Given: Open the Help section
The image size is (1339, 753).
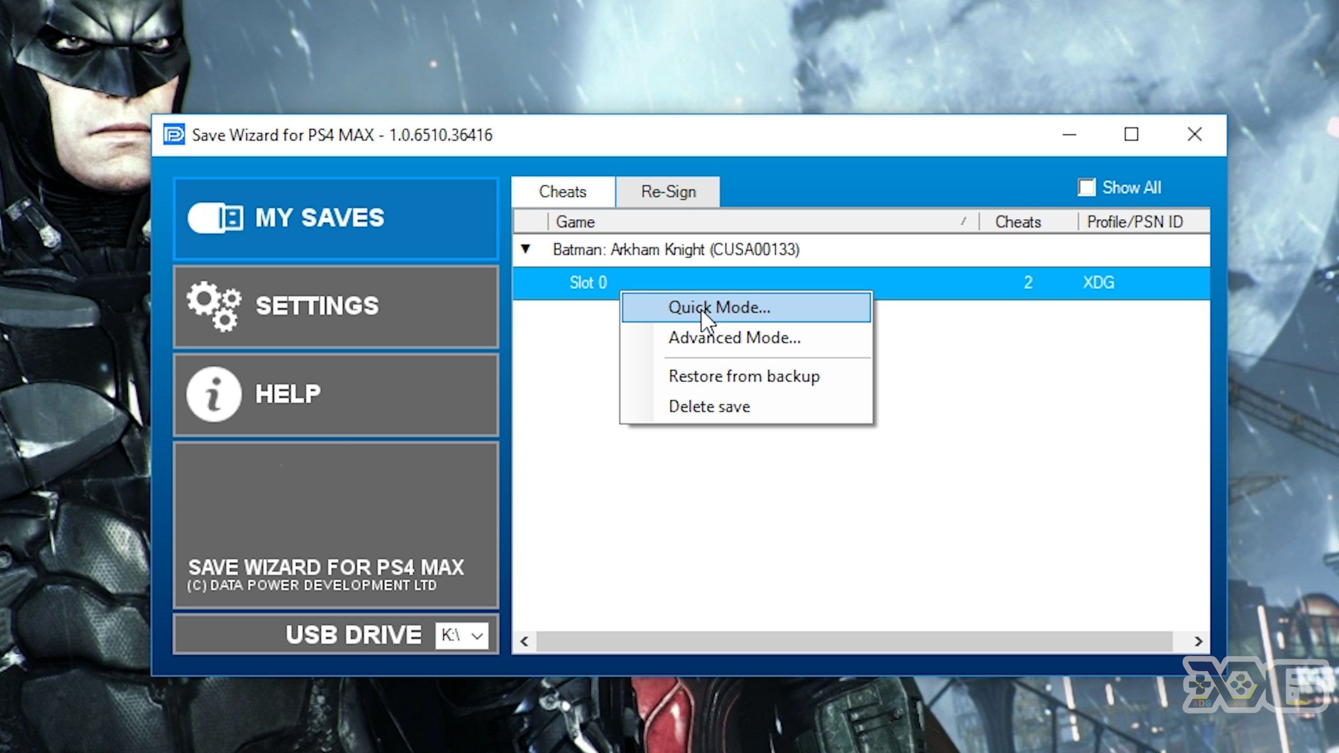Looking at the screenshot, I should [336, 395].
